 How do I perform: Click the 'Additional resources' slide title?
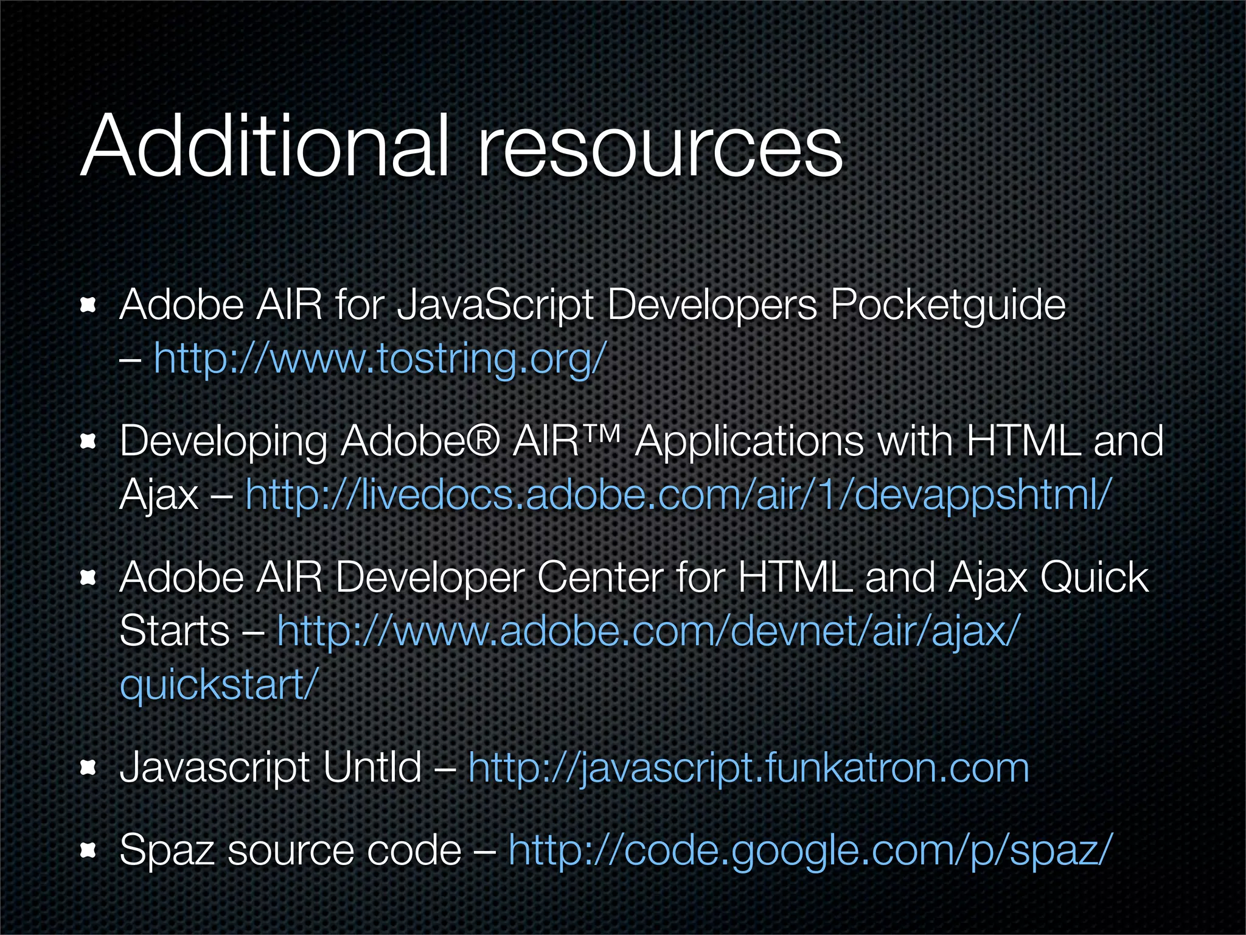coord(461,146)
